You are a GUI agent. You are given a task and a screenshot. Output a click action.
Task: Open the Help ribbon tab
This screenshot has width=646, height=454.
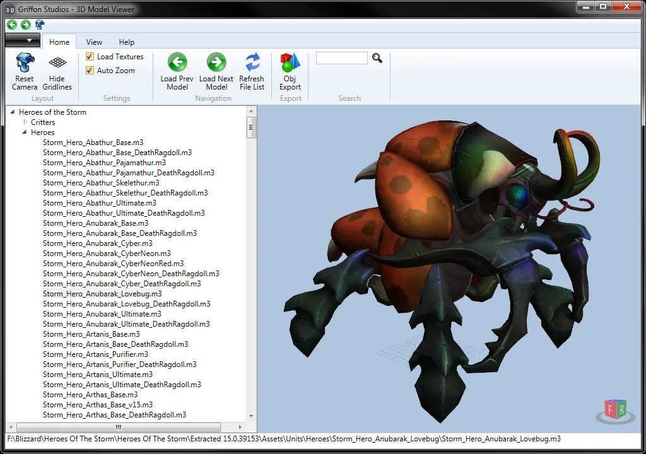(x=126, y=42)
